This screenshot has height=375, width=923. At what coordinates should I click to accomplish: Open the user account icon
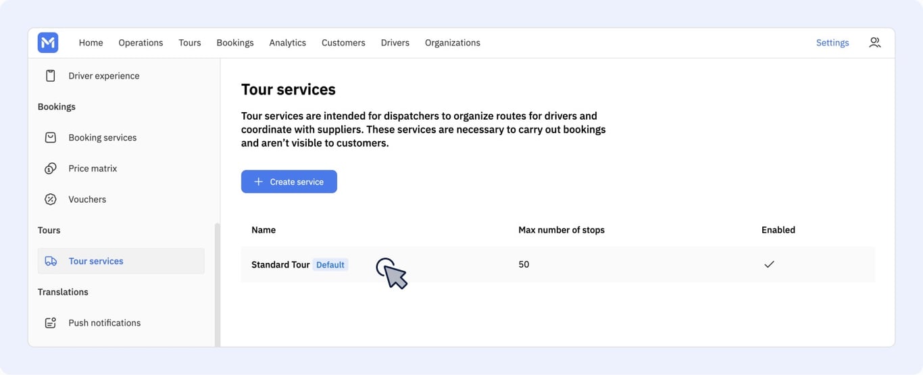point(875,43)
